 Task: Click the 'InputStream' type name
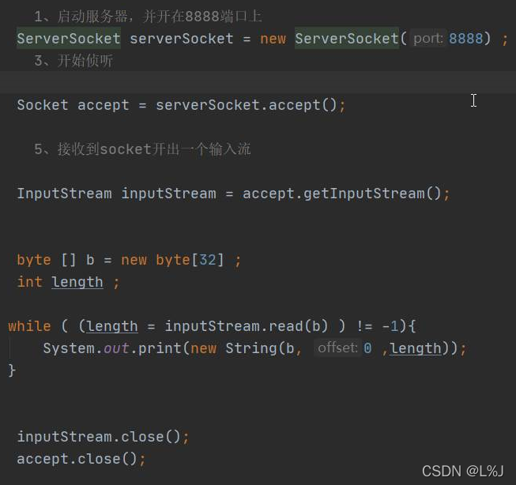tap(64, 194)
